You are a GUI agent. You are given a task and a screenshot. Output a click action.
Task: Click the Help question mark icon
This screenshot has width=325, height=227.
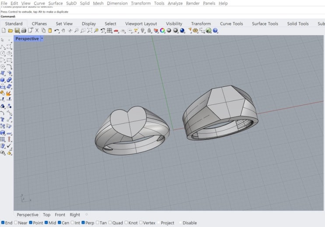pos(215,31)
